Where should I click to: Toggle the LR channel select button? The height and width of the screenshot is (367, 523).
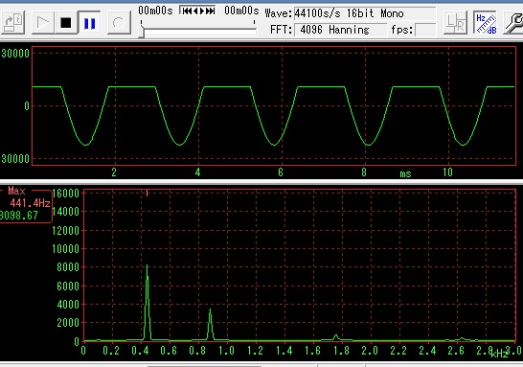click(455, 23)
